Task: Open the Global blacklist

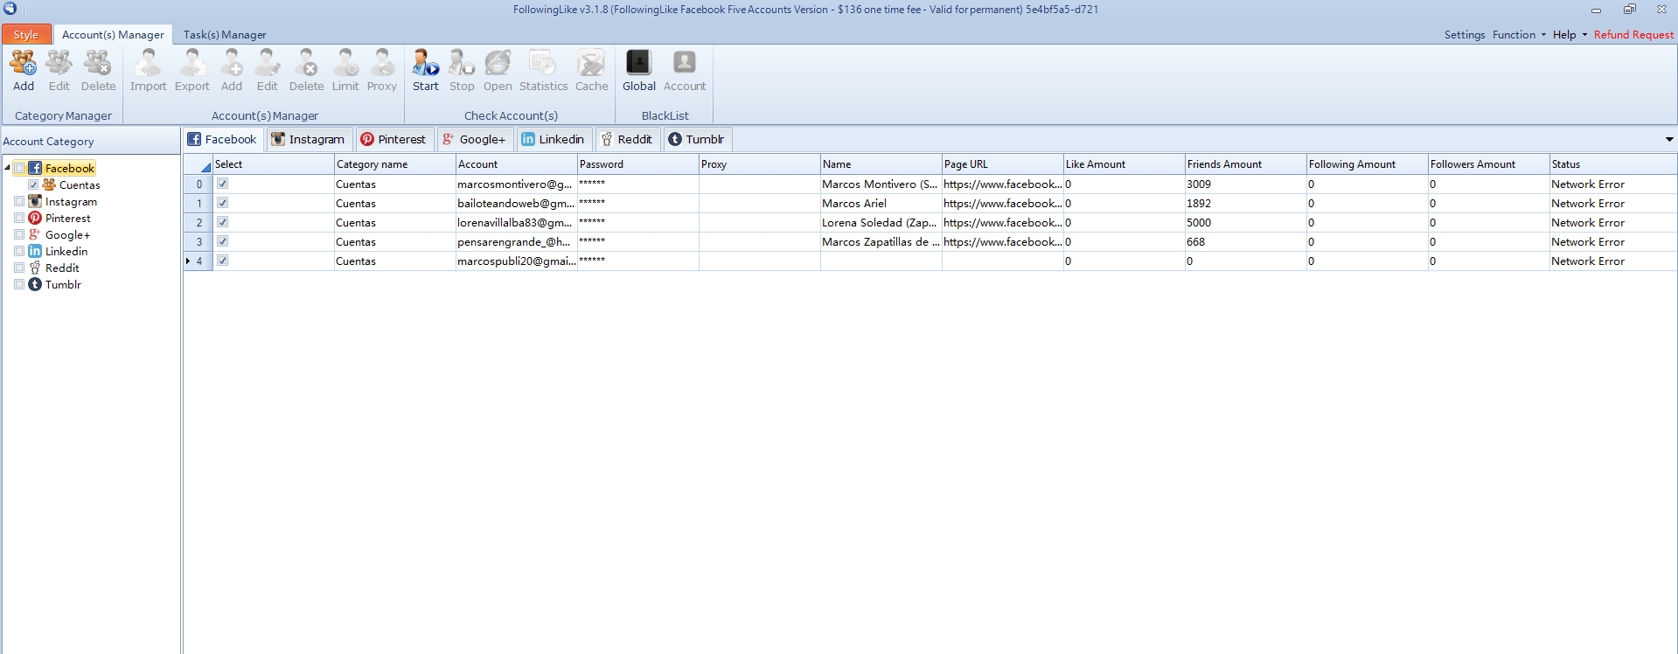Action: tap(638, 70)
